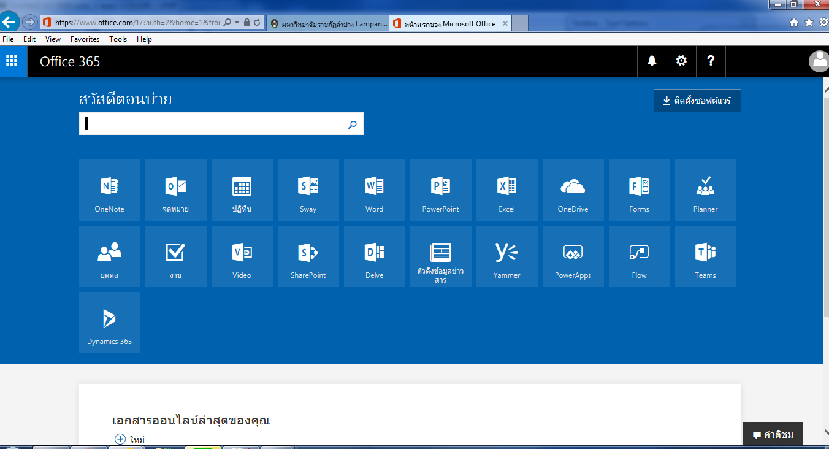Image resolution: width=829 pixels, height=449 pixels.
Task: Click the เอกสารออนไลน์ล่าสุดของคุณ heading
Action: tap(191, 420)
